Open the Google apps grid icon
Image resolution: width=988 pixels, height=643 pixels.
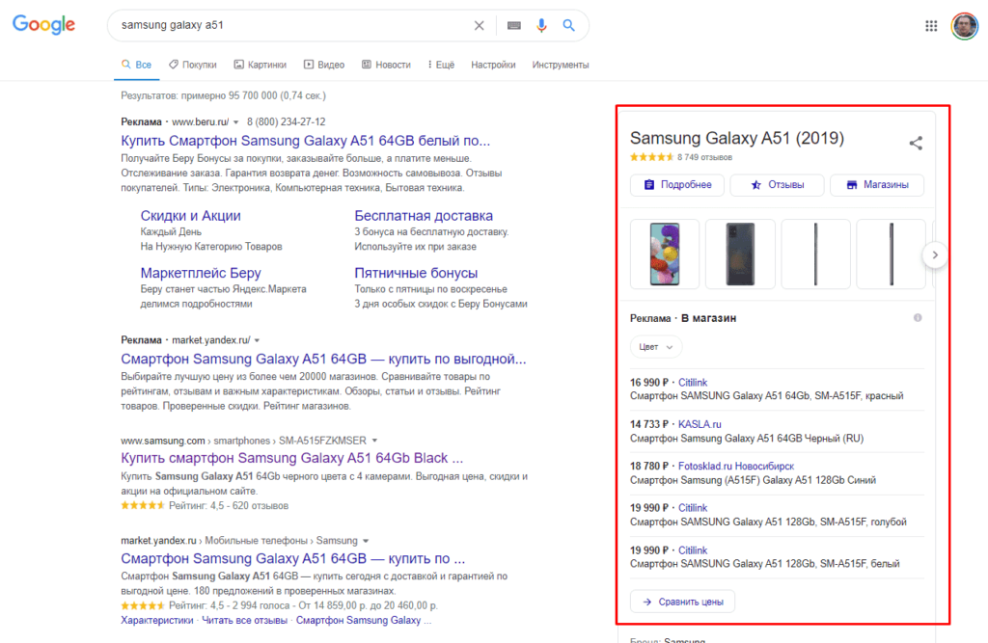[x=931, y=26]
